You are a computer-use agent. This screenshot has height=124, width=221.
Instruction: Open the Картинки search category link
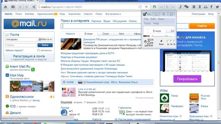pyautogui.click(x=96, y=21)
